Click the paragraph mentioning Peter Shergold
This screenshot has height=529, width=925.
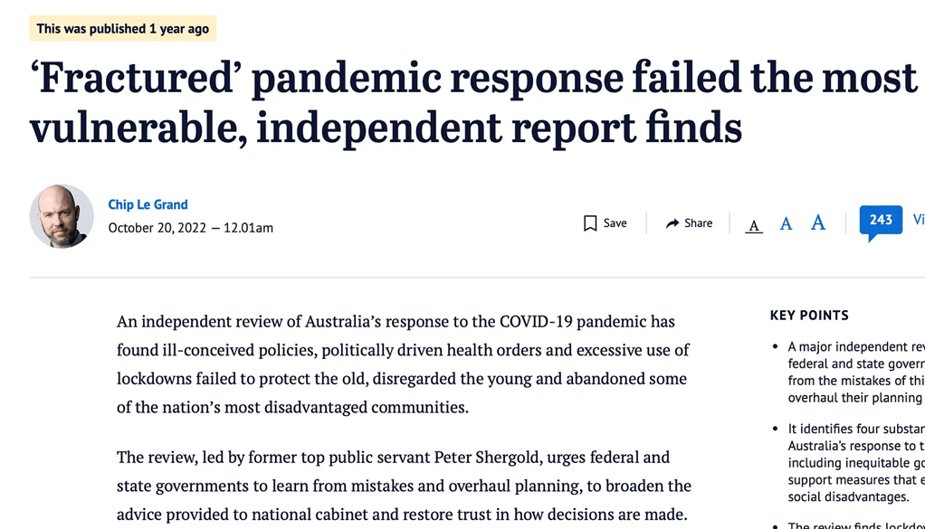[404, 486]
